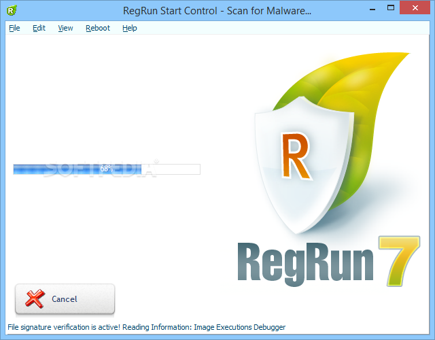Screen dimensions: 435x340
Task: Click the 68% scan progress bar
Action: pyautogui.click(x=107, y=169)
